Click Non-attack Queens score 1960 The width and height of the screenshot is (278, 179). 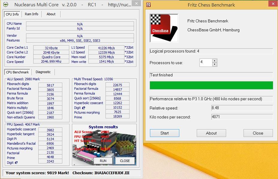tap(50, 117)
